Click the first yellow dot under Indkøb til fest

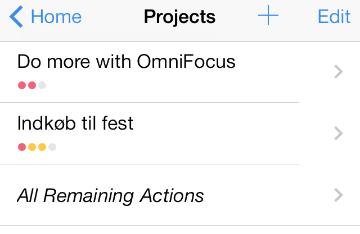click(x=32, y=147)
